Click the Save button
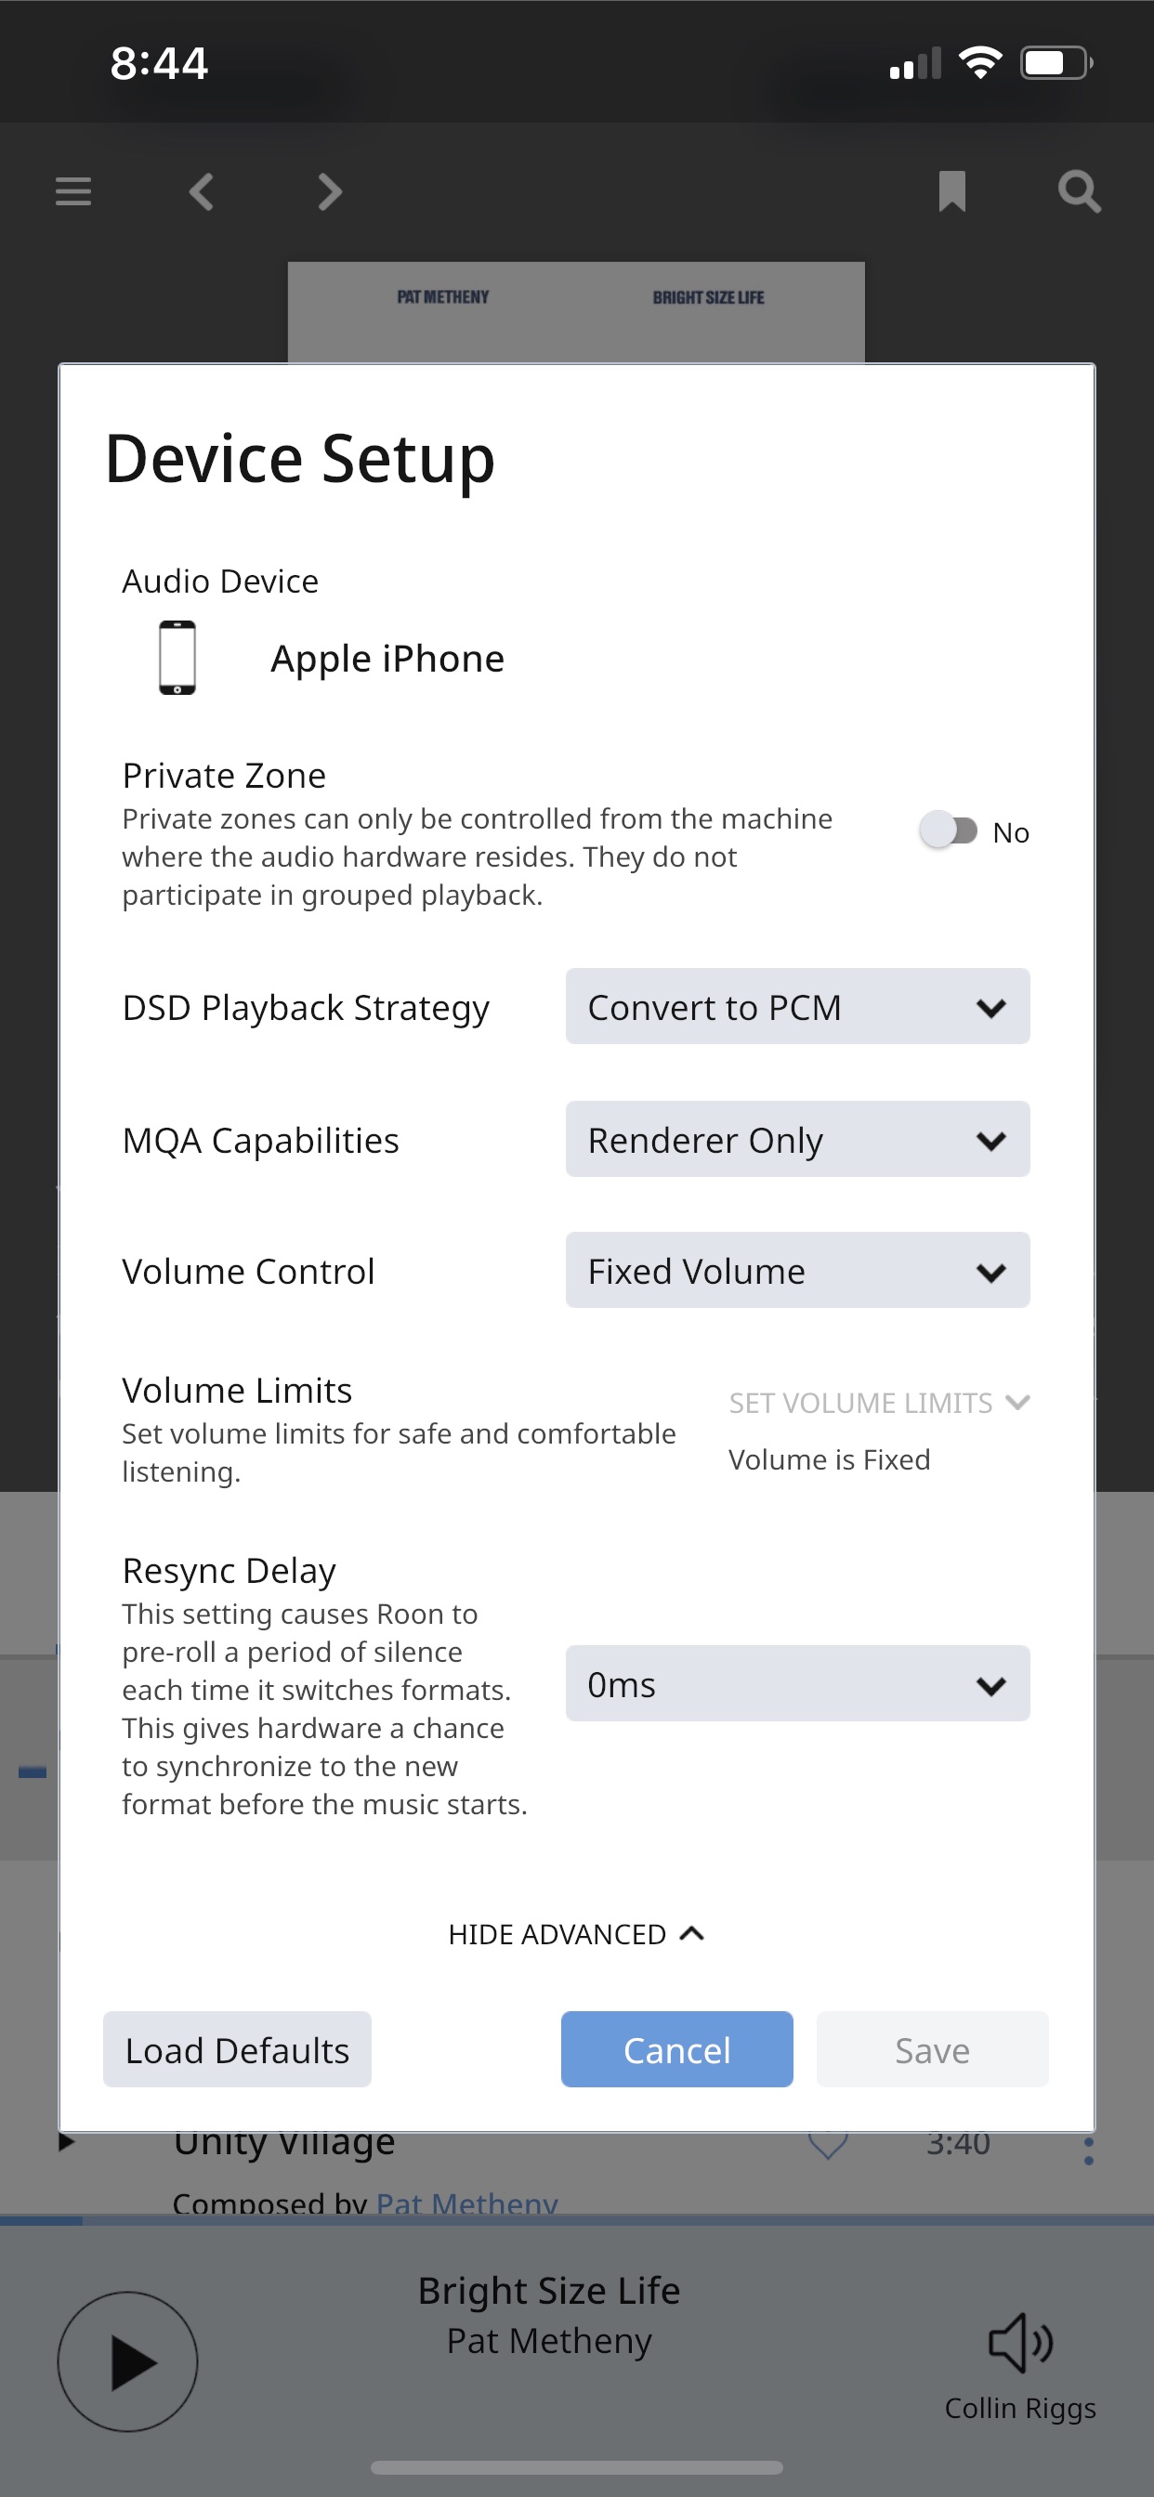This screenshot has width=1154, height=2497. (932, 2049)
